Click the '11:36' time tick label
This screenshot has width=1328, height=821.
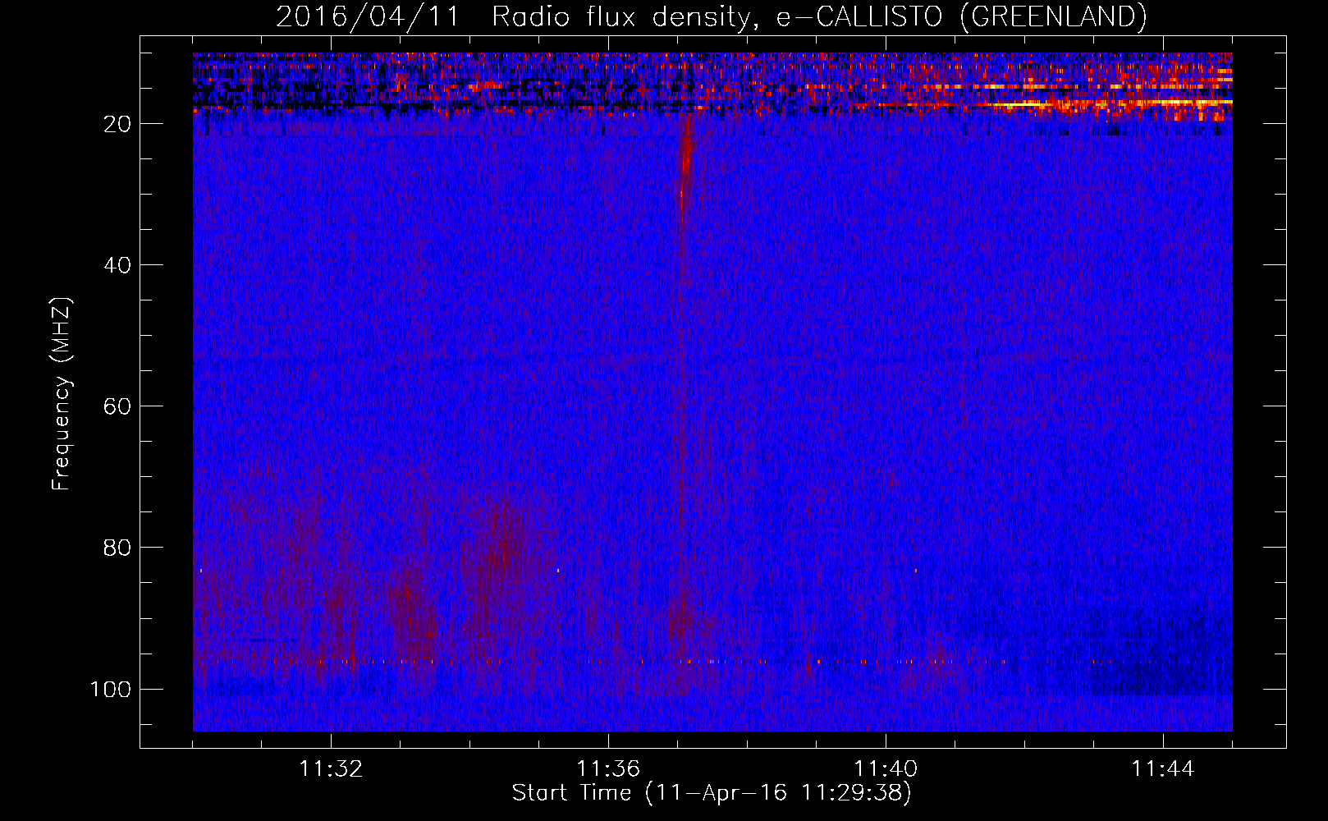[608, 769]
